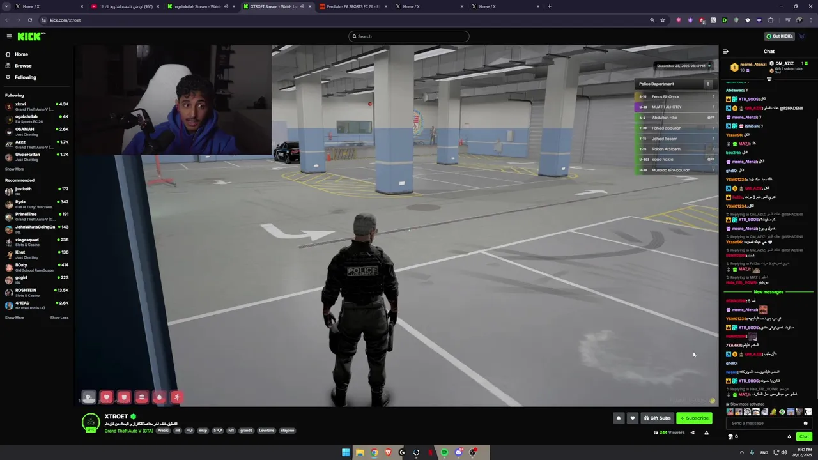Select the Arabic stream tag

coord(164,431)
